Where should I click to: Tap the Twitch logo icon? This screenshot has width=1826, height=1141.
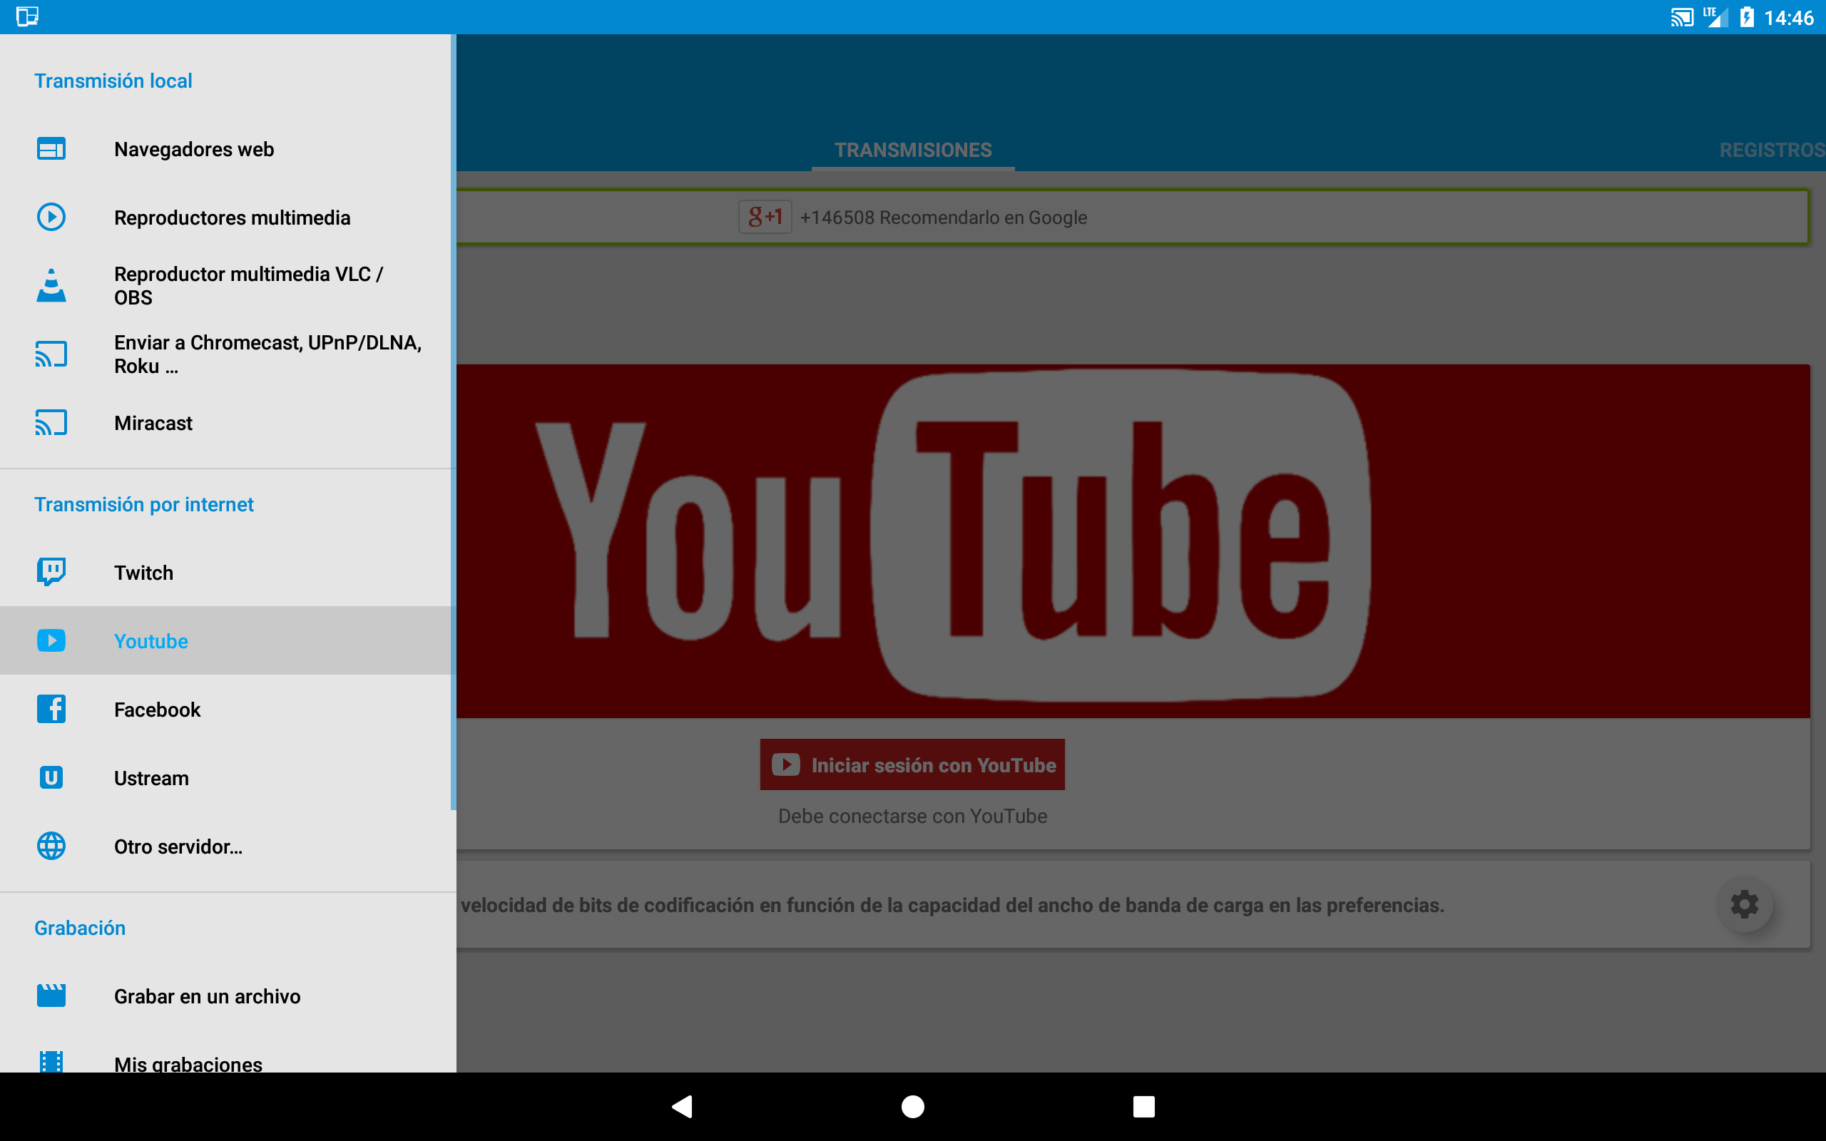click(x=51, y=572)
